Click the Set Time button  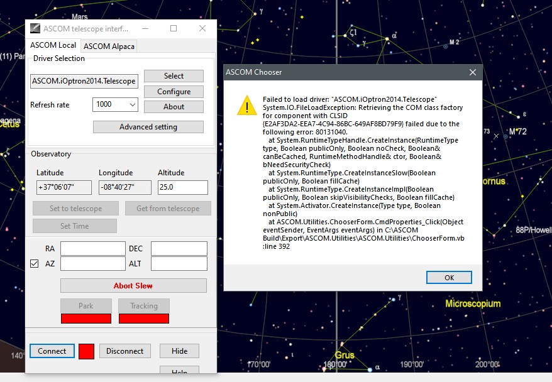point(75,226)
